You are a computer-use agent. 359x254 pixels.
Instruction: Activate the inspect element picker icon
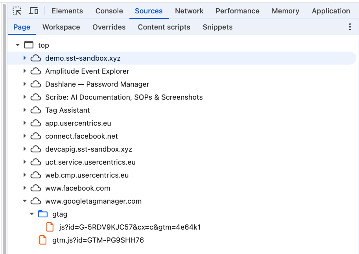pyautogui.click(x=17, y=11)
